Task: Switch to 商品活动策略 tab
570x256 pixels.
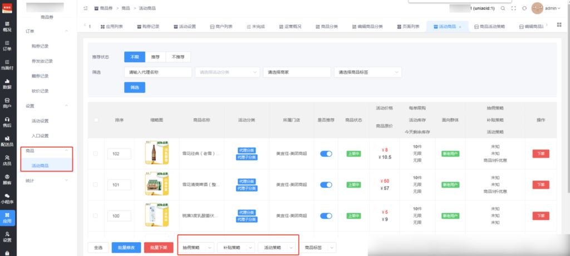Action: point(489,27)
